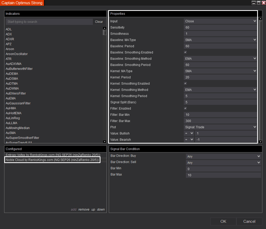Image resolution: width=266 pixels, height=229 pixels.
Task: Click the Kernel: Period value field
Action: point(220,77)
